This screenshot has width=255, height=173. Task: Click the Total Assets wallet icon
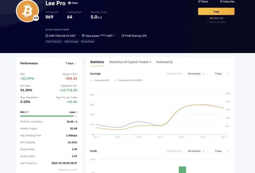pos(83,35)
